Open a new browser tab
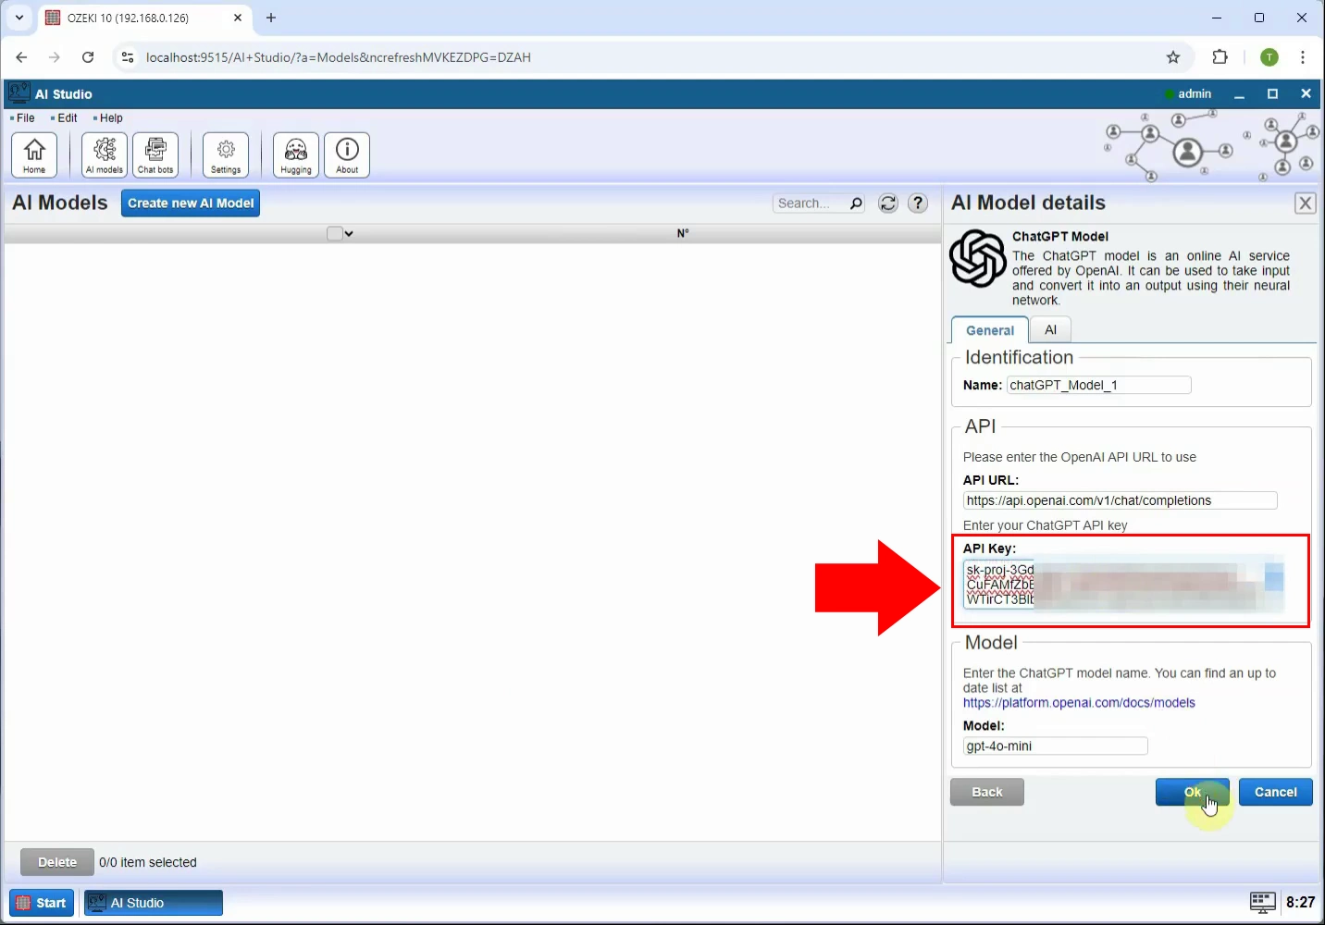Image resolution: width=1325 pixels, height=925 pixels. click(271, 18)
